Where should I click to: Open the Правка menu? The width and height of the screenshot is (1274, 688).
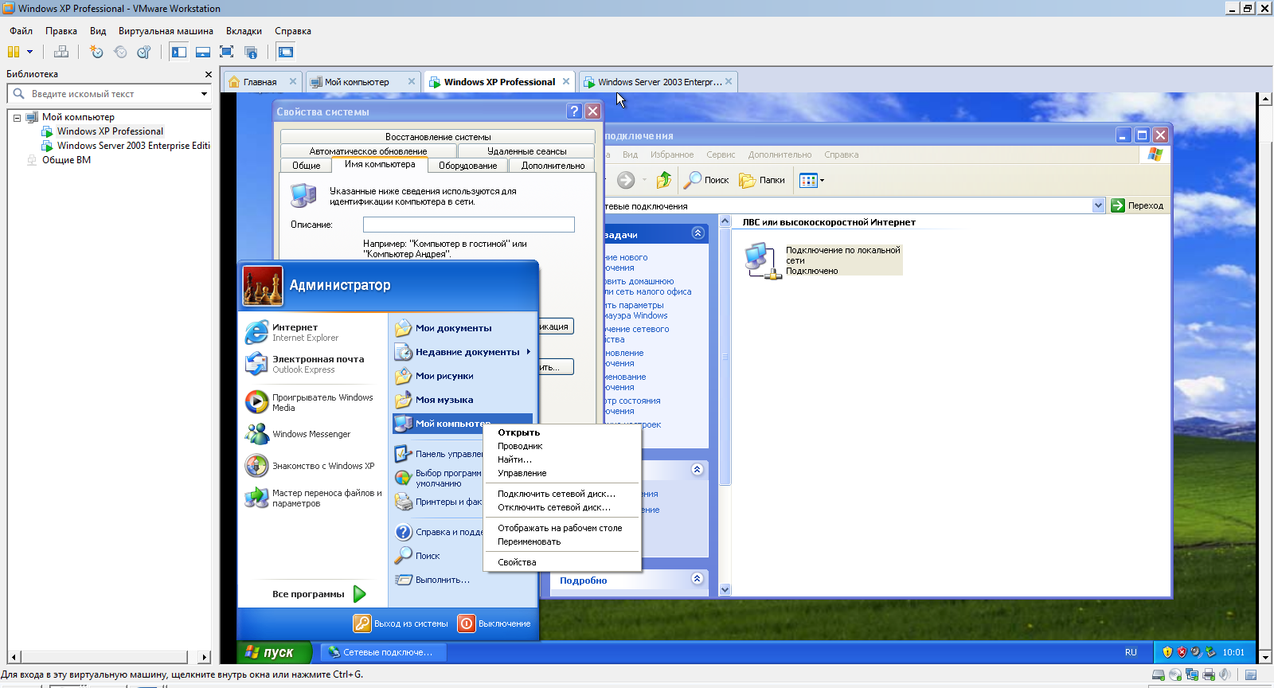[x=61, y=31]
